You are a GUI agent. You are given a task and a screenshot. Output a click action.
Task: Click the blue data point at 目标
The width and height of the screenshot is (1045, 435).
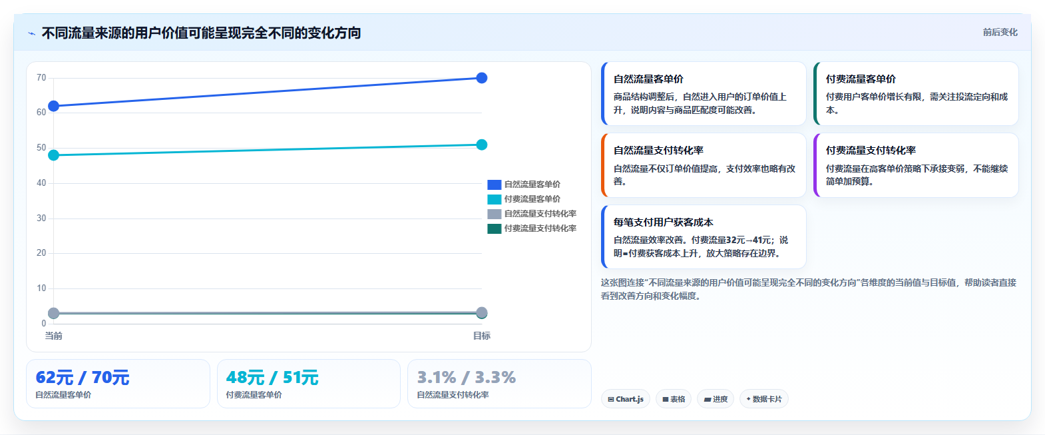(x=482, y=78)
